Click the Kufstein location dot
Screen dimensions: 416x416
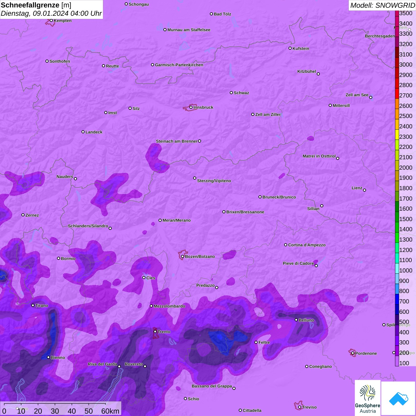click(290, 48)
